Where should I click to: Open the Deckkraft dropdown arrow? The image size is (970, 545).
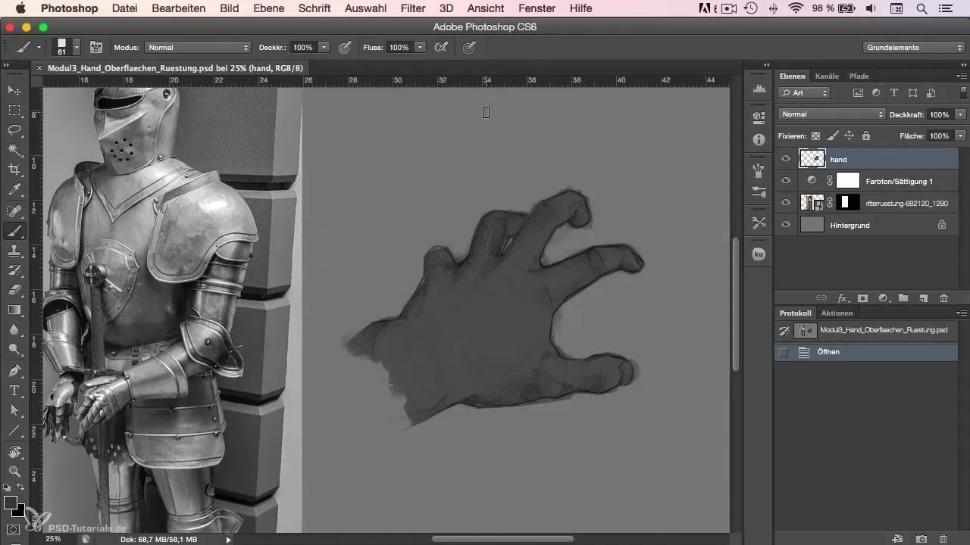point(960,114)
